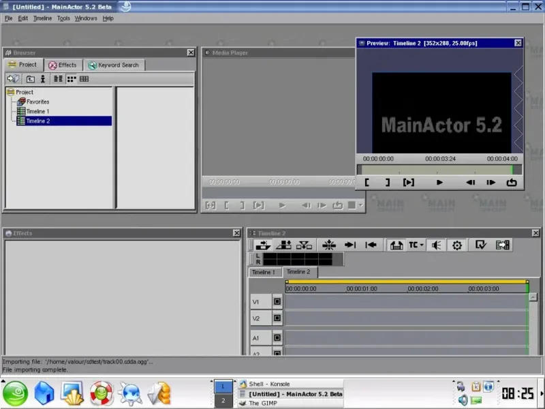Step one frame forward in Preview

click(x=490, y=182)
